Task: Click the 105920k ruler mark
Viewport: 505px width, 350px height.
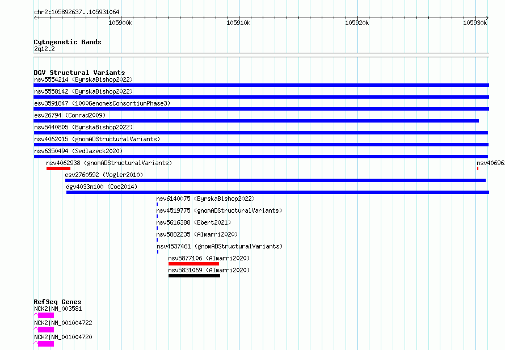Action: (357, 23)
